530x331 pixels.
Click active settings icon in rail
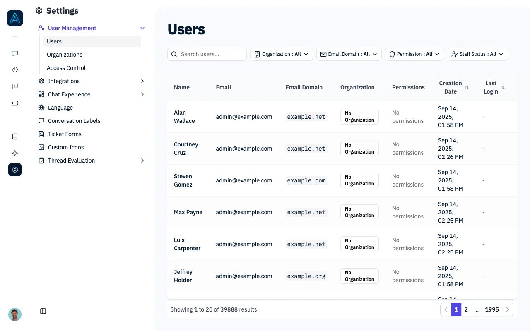point(15,170)
